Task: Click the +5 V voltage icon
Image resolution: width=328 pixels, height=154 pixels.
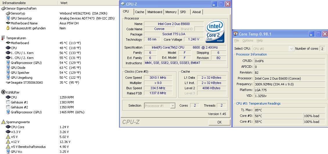Action: [8, 137]
